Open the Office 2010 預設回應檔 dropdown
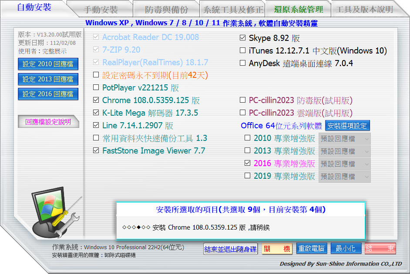Image resolution: width=410 pixels, height=274 pixels. tap(344, 139)
